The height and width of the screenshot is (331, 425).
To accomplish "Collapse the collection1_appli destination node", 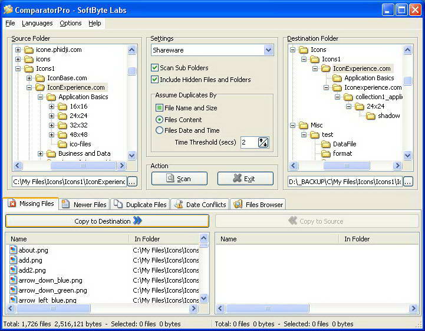I will click(x=337, y=97).
